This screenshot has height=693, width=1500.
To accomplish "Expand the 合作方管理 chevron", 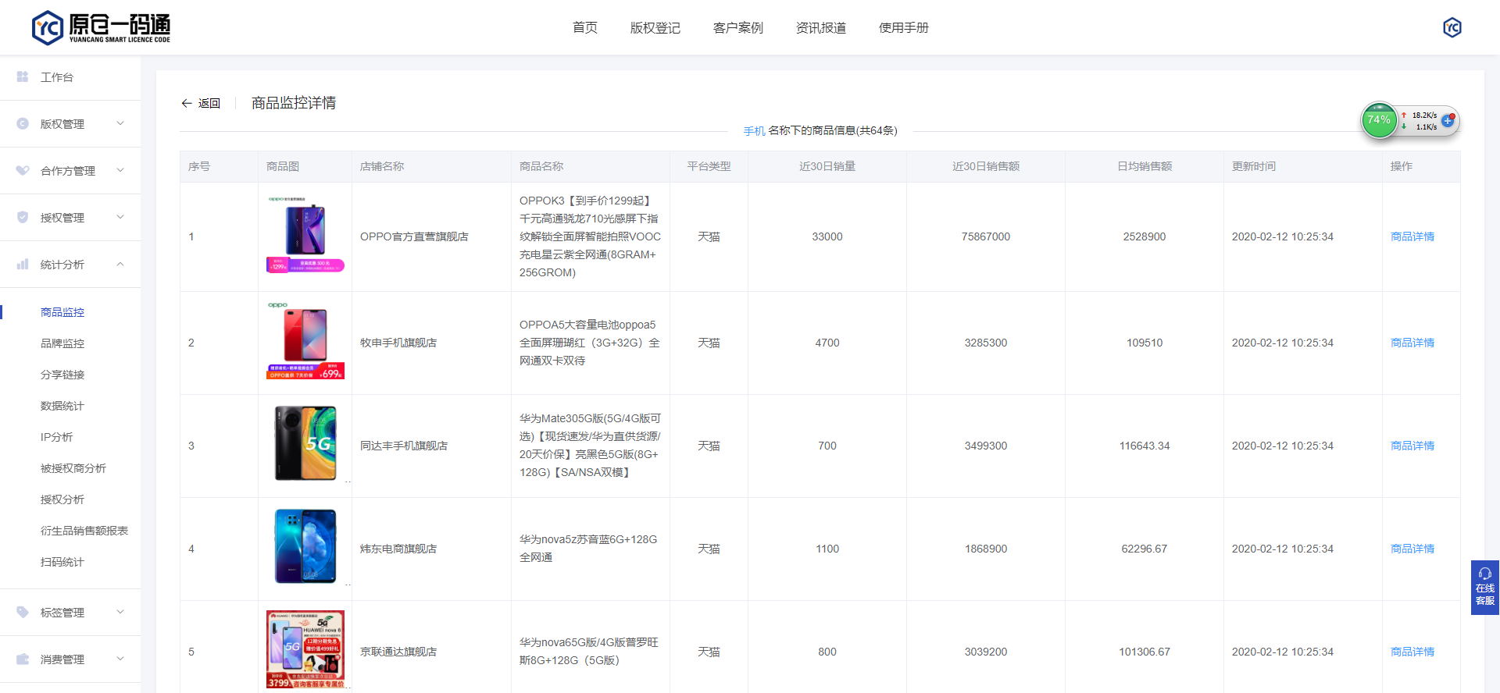I will pyautogui.click(x=120, y=170).
